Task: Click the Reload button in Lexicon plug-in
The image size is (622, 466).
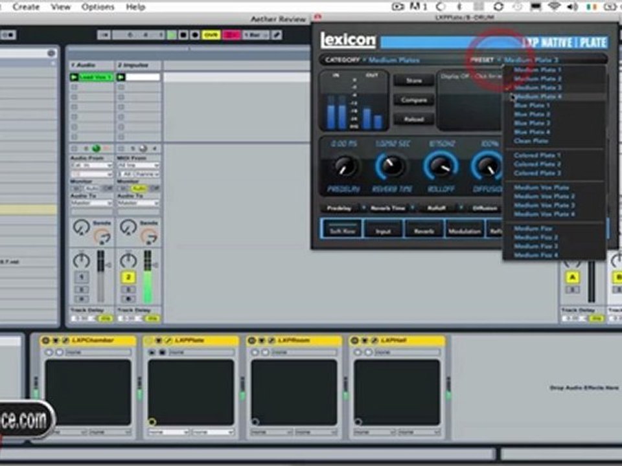Action: click(414, 119)
